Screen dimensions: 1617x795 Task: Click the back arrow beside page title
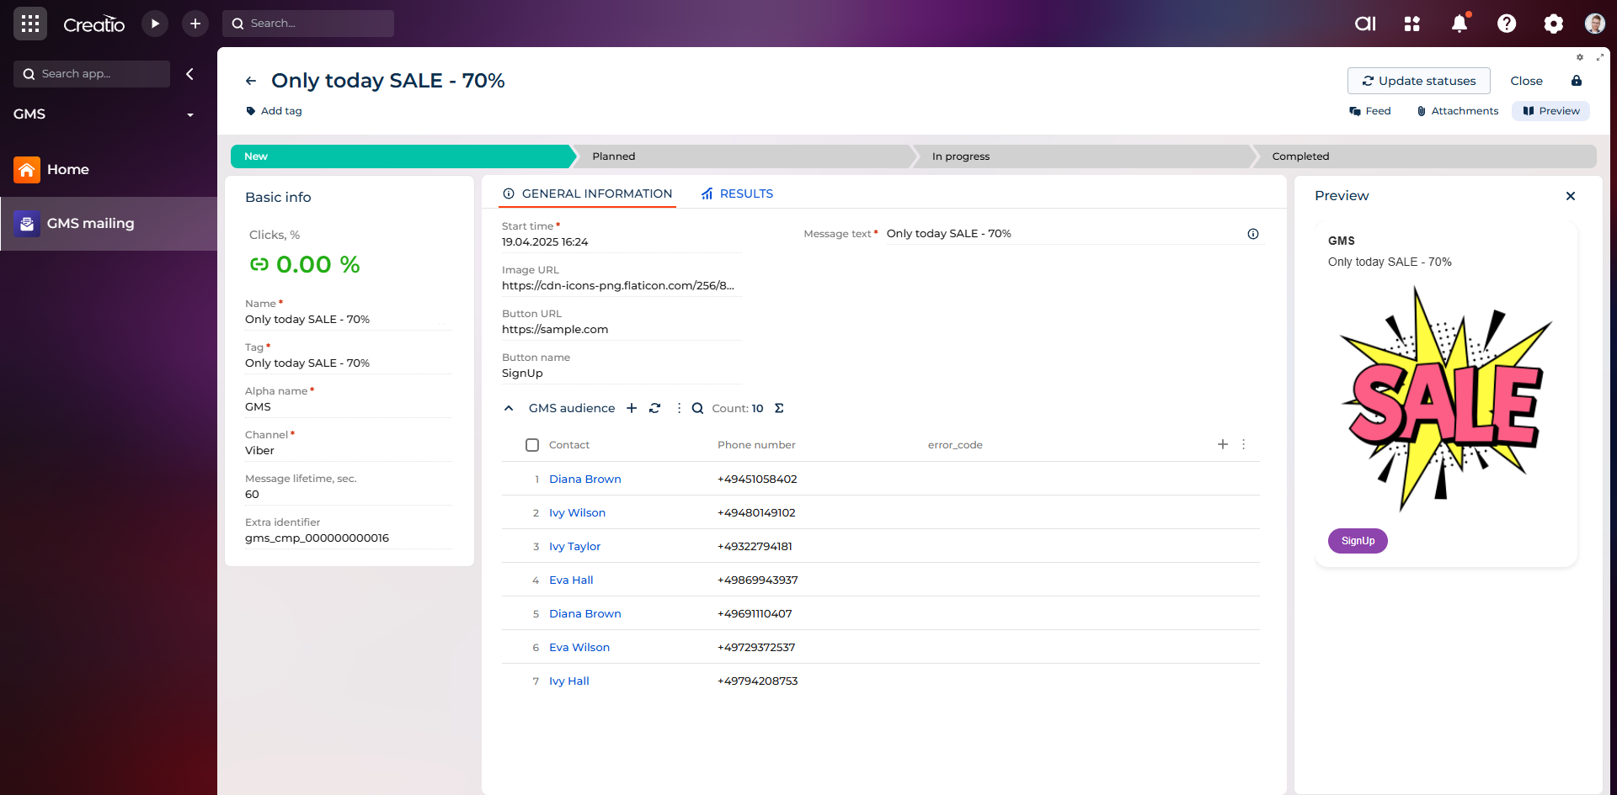251,81
